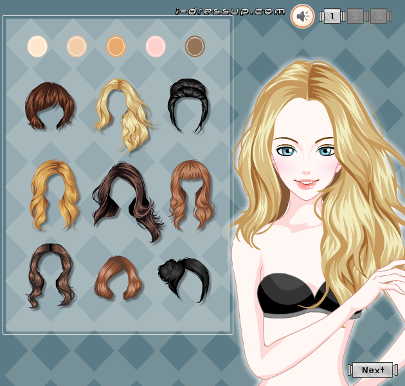This screenshot has height=386, width=405.
Task: Go to step 1 tab
Action: click(x=332, y=16)
